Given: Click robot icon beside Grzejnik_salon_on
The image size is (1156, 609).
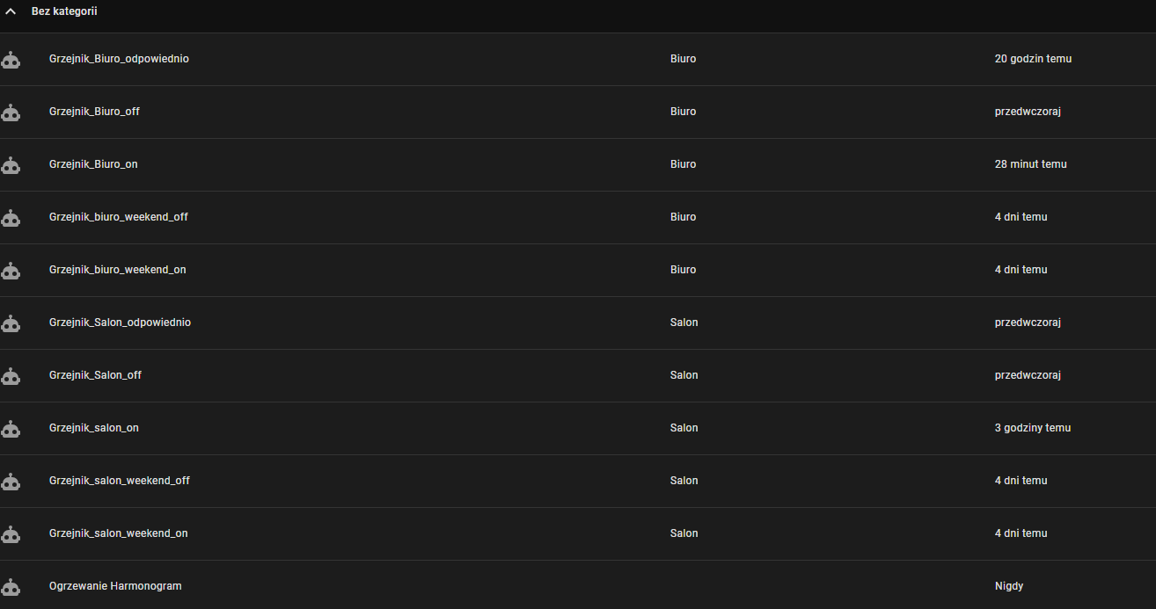Looking at the screenshot, I should point(11,429).
